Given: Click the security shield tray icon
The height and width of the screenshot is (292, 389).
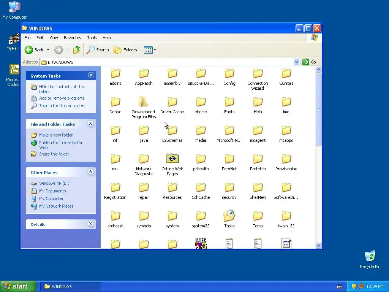Looking at the screenshot, I should [x=354, y=287].
